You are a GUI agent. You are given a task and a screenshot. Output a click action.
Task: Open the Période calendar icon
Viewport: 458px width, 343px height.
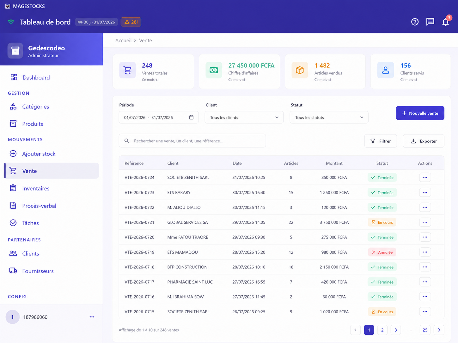pyautogui.click(x=191, y=117)
